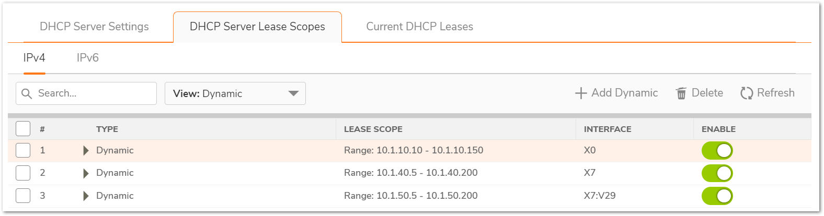Expand the 10.1.10.10 range Dynamic row
Image resolution: width=824 pixels, height=216 pixels.
(86, 151)
